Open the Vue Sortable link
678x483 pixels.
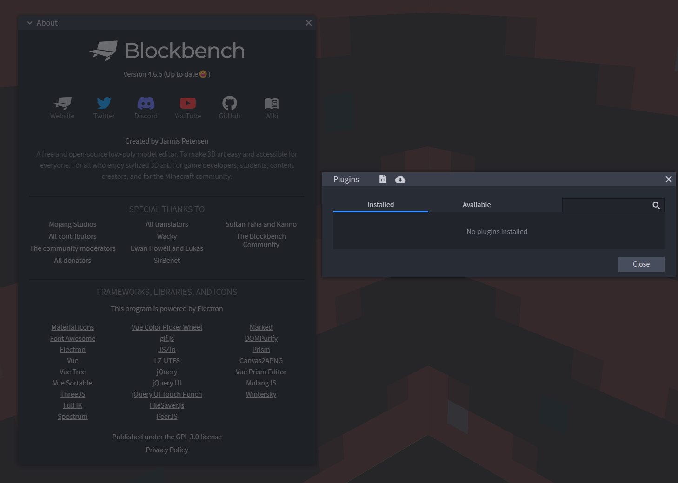(73, 383)
